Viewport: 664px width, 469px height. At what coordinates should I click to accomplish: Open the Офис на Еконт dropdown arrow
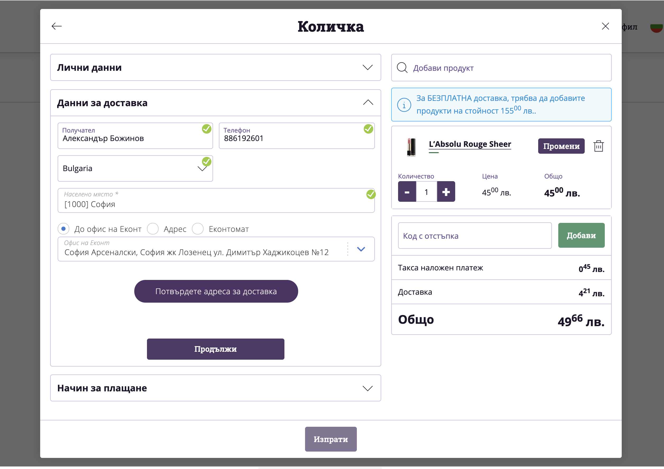tap(361, 249)
